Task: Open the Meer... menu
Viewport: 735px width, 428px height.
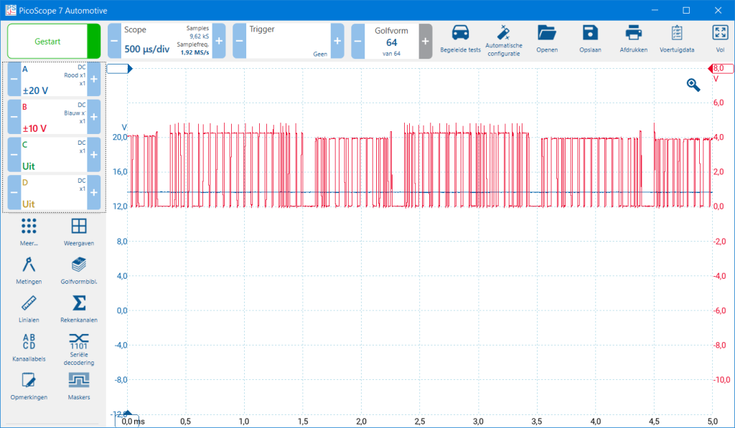Action: coord(29,231)
